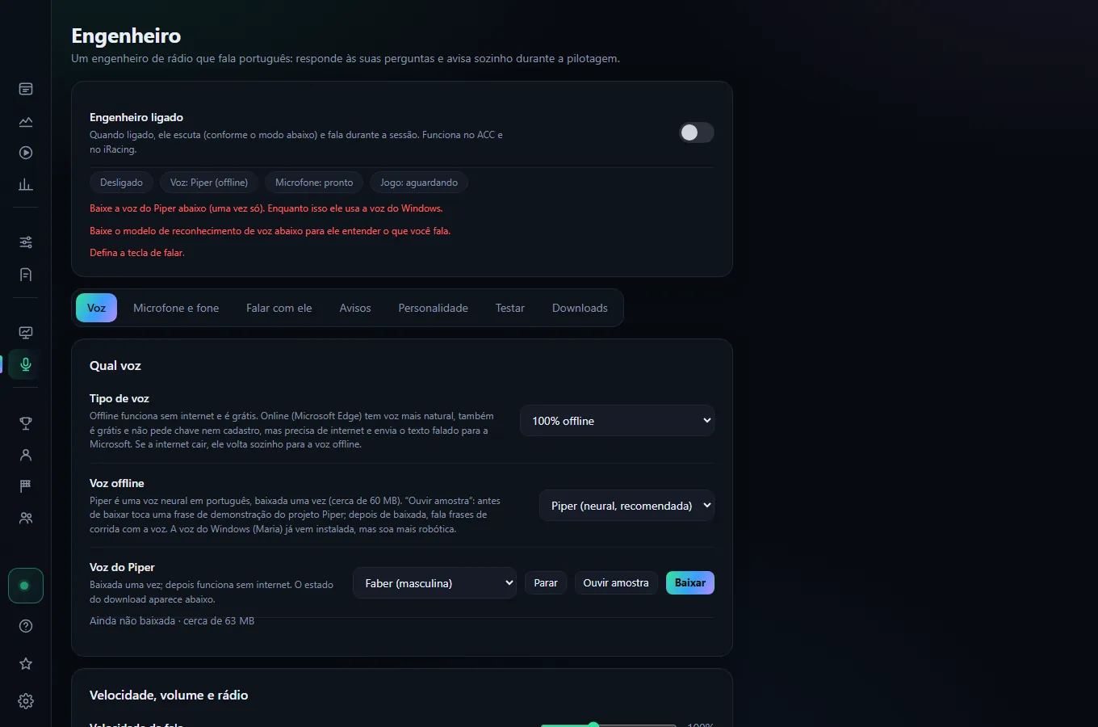Open the monitor with graph sidebar icon
This screenshot has height=727, width=1098.
pos(26,332)
